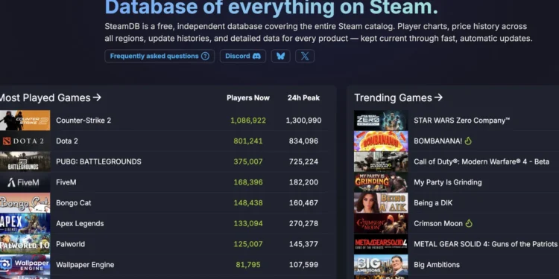Open the Wallpaper Engine entry
The width and height of the screenshot is (559, 279).
(x=85, y=265)
